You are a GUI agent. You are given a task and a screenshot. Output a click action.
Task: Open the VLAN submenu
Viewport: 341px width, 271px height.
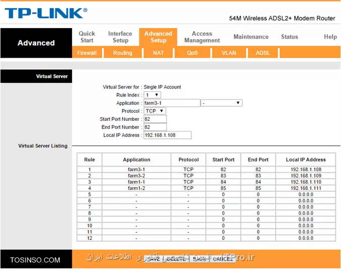click(x=229, y=53)
